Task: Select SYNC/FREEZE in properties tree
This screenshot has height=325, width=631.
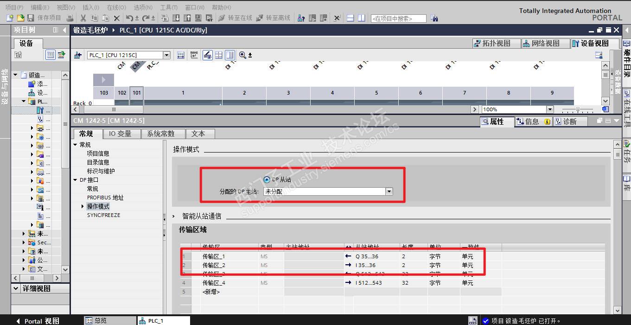Action: click(103, 215)
